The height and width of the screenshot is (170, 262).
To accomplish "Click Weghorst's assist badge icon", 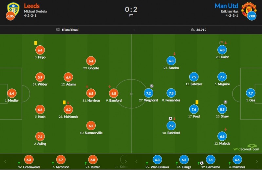I will click(152, 86).
